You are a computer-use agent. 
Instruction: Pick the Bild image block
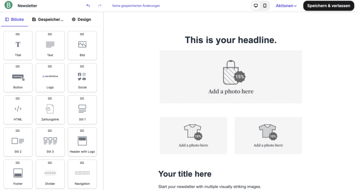coord(82,45)
